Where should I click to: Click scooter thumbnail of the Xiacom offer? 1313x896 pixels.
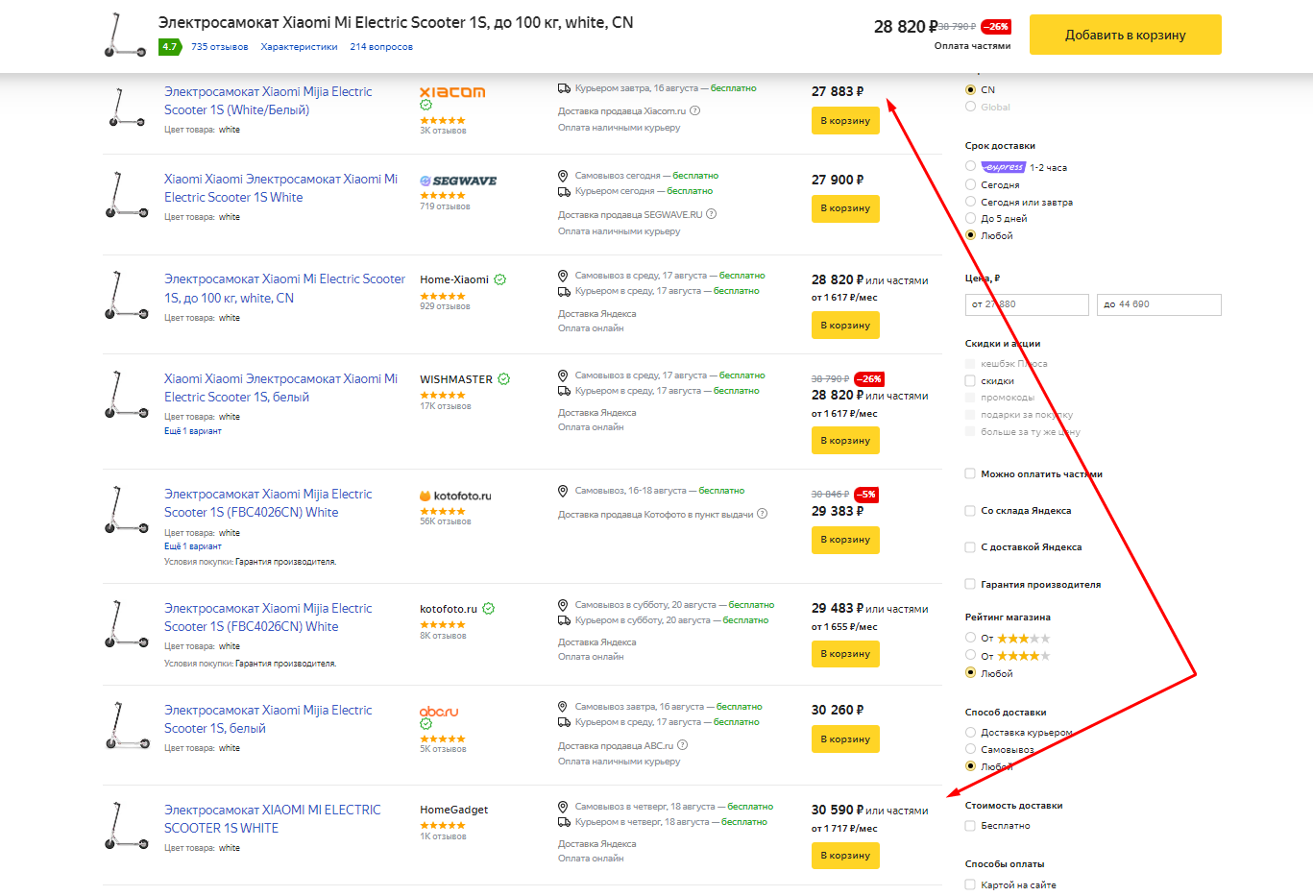pyautogui.click(x=126, y=108)
